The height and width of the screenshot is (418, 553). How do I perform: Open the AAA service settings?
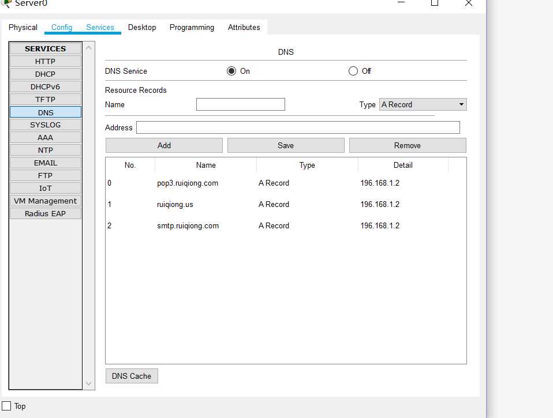[x=46, y=137]
